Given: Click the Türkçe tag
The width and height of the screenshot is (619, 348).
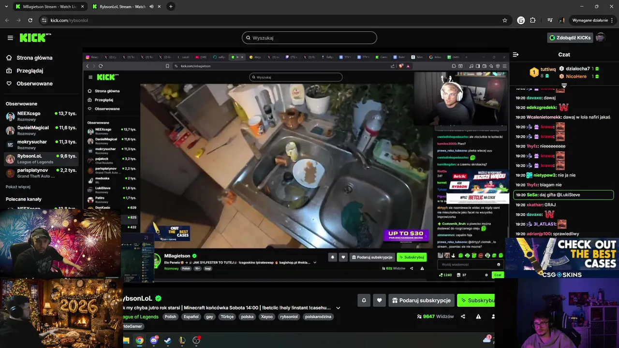Looking at the screenshot, I should (x=227, y=317).
